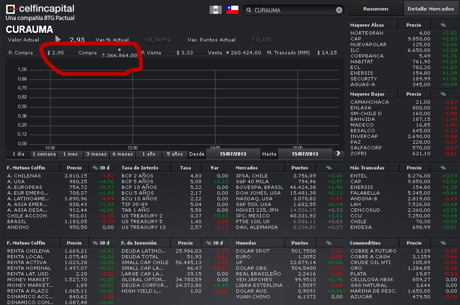Advance the date range with right chevron
Viewport: 460px width, 305px height.
[338, 154]
